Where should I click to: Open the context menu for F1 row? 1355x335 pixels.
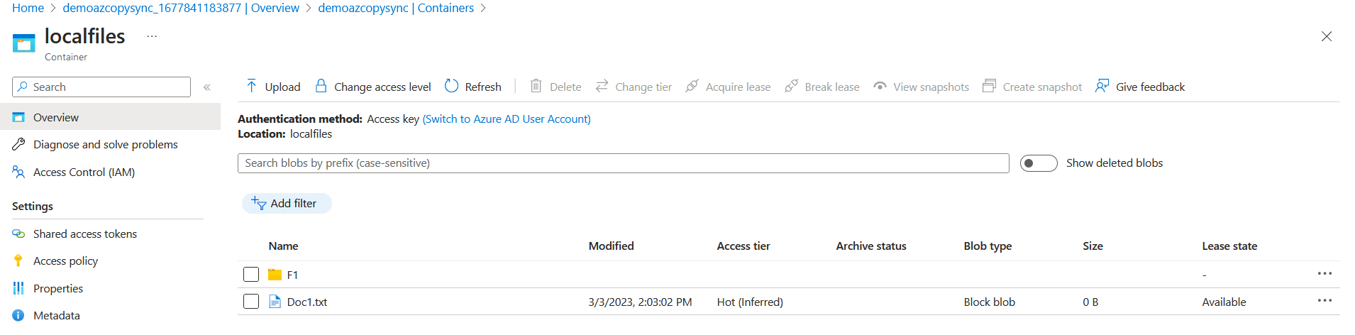(1324, 273)
